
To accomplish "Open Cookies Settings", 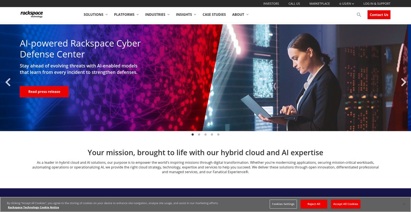I will pyautogui.click(x=283, y=204).
